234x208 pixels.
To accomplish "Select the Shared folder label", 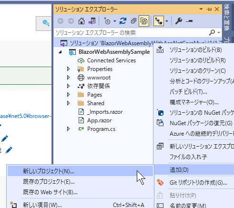I will [x=96, y=103].
